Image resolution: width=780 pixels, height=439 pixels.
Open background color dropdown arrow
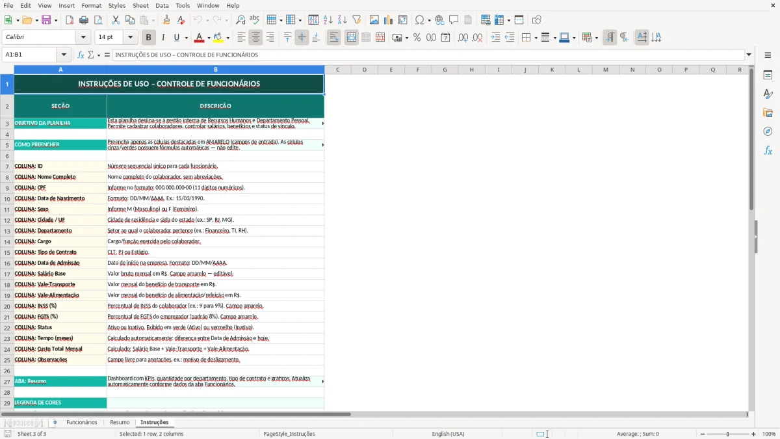pyautogui.click(x=227, y=38)
